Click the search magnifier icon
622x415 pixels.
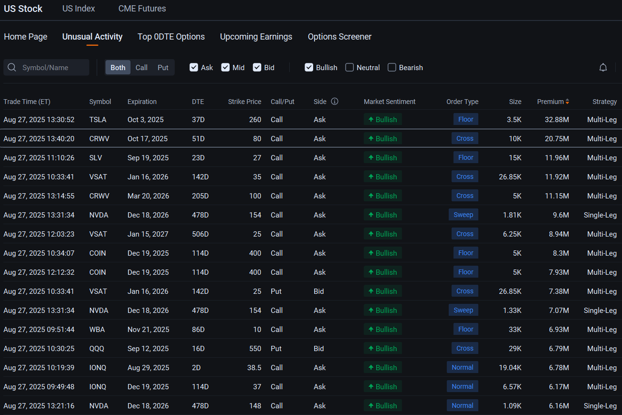tap(12, 67)
